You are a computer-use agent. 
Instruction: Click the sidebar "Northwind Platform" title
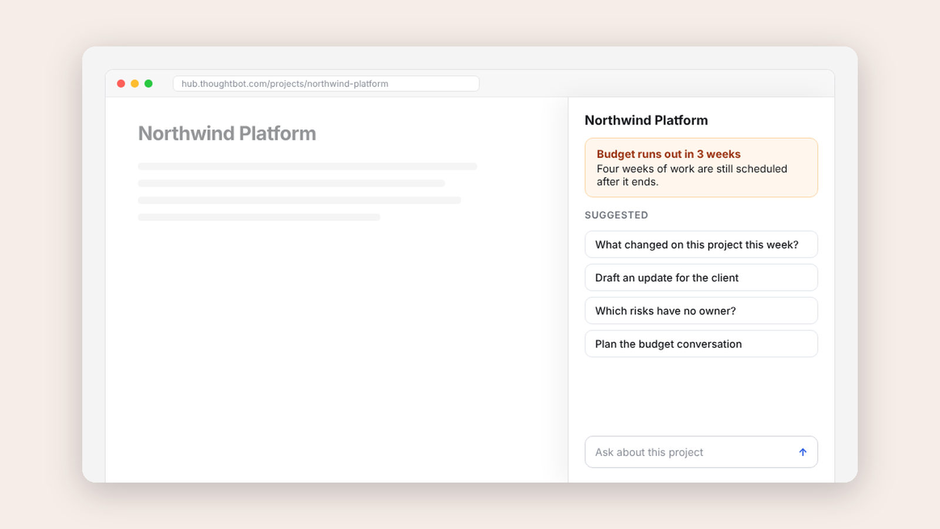[x=646, y=120]
